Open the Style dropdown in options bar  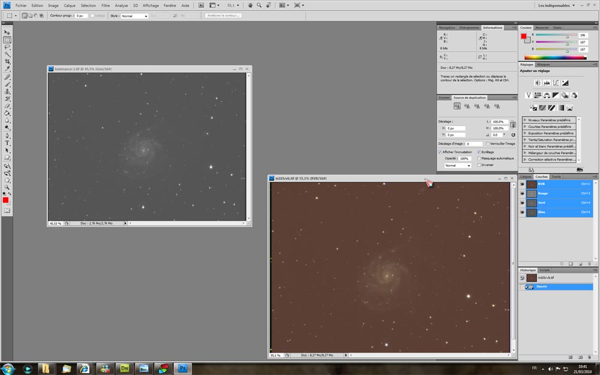coord(134,16)
